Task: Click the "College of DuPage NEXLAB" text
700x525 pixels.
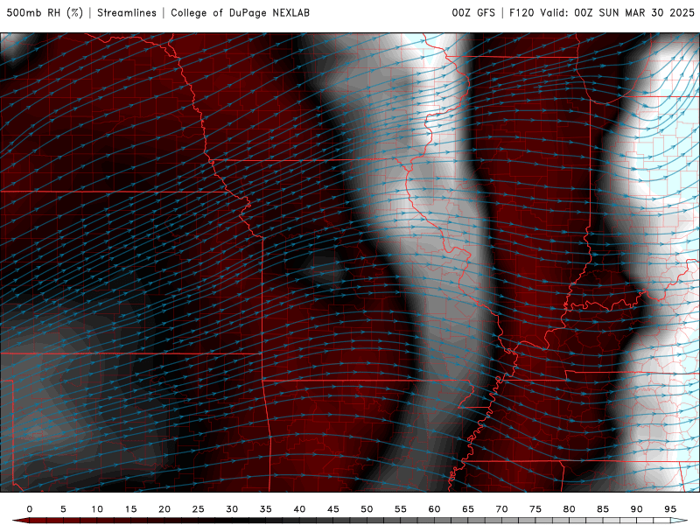Action: [240, 13]
